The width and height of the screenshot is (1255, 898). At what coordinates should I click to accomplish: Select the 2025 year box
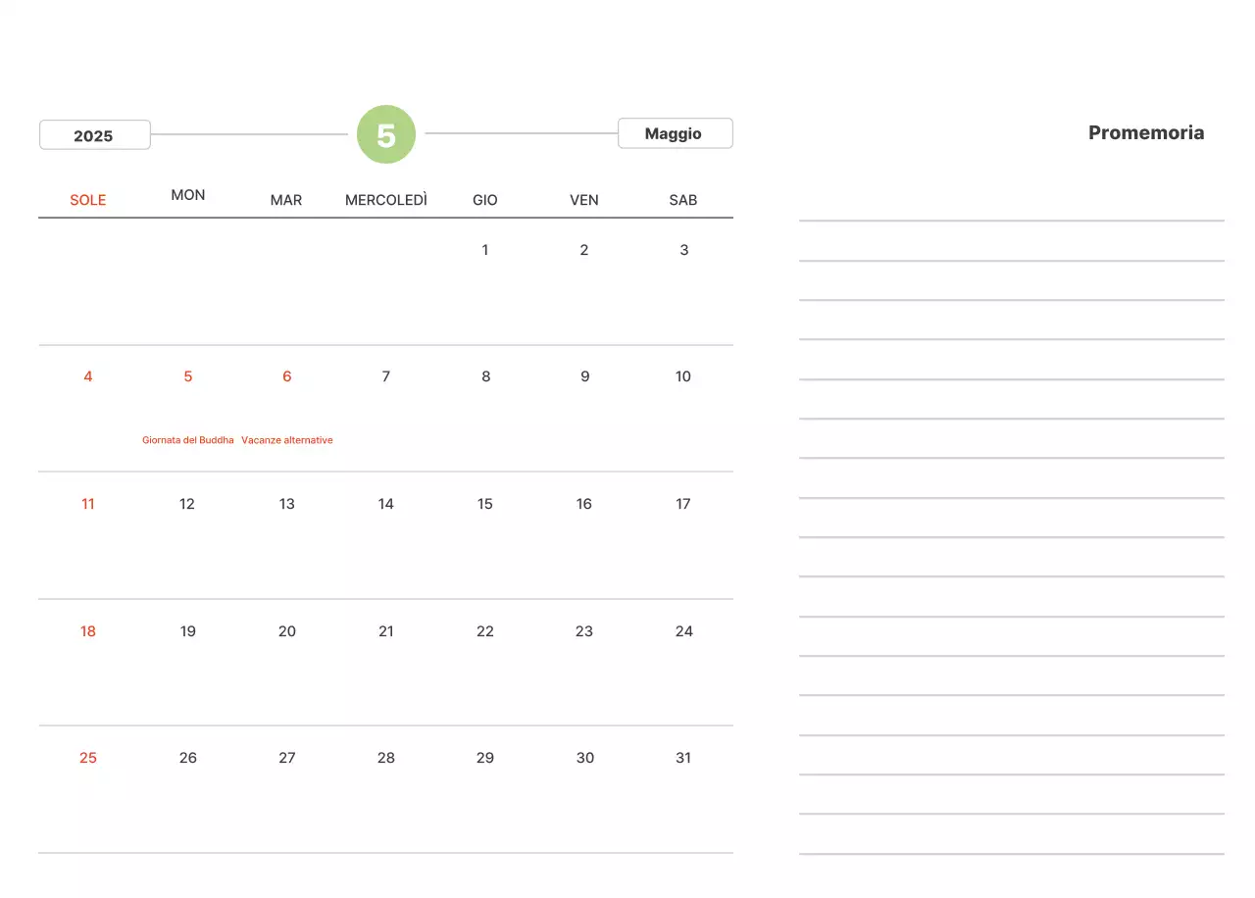94,135
